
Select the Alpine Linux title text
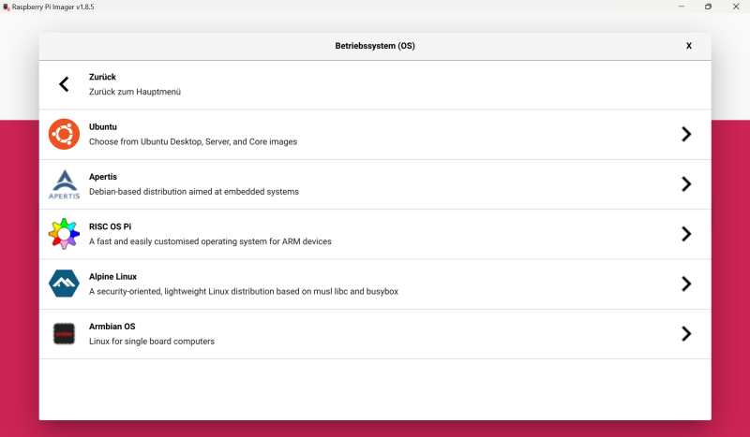(112, 277)
